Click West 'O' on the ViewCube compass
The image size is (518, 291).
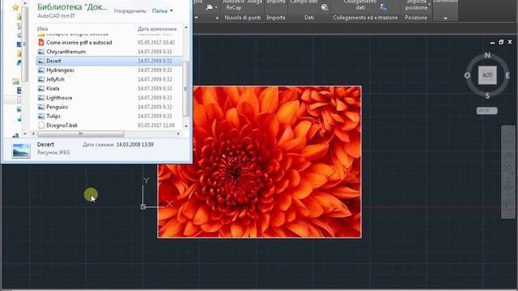467,75
